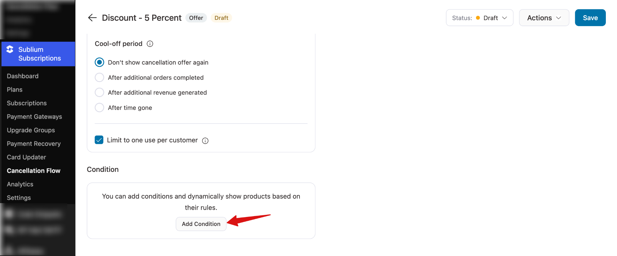Screen dimensions: 617x256
Task: Select the "After time gone" radio option
Action: (x=99, y=108)
